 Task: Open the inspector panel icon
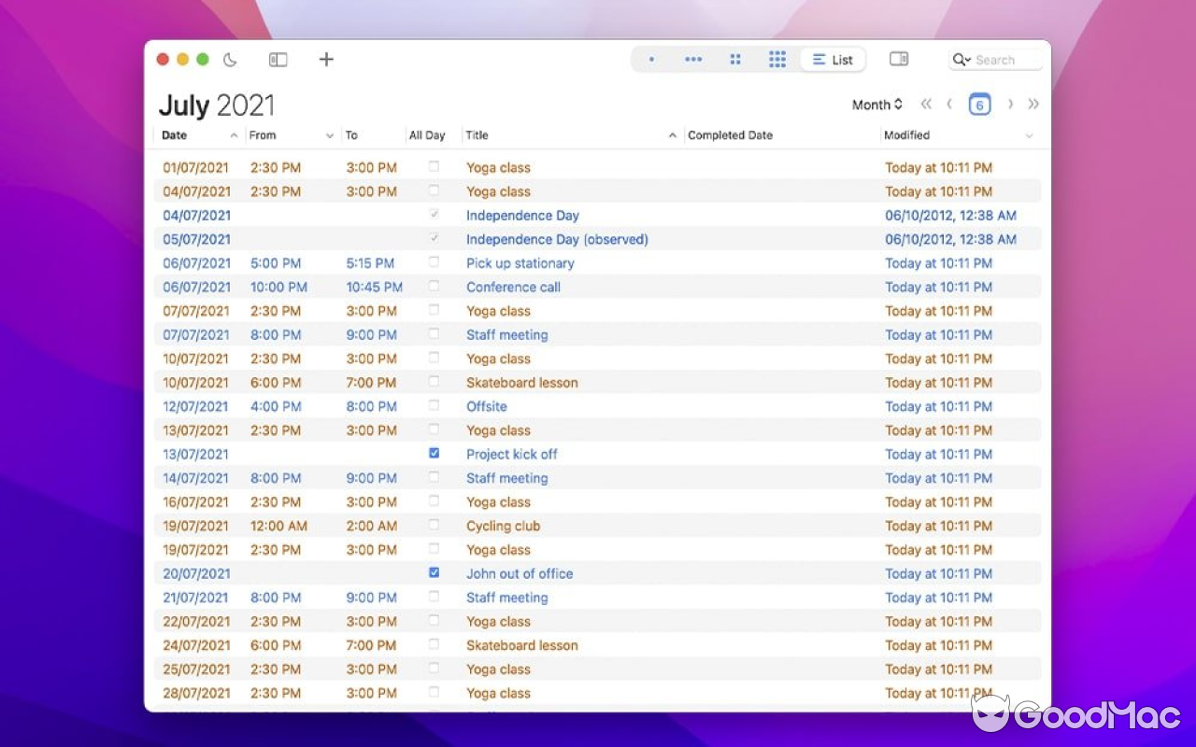pos(898,59)
